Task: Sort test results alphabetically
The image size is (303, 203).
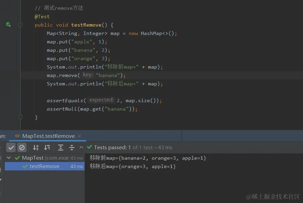Action: (x=36, y=148)
